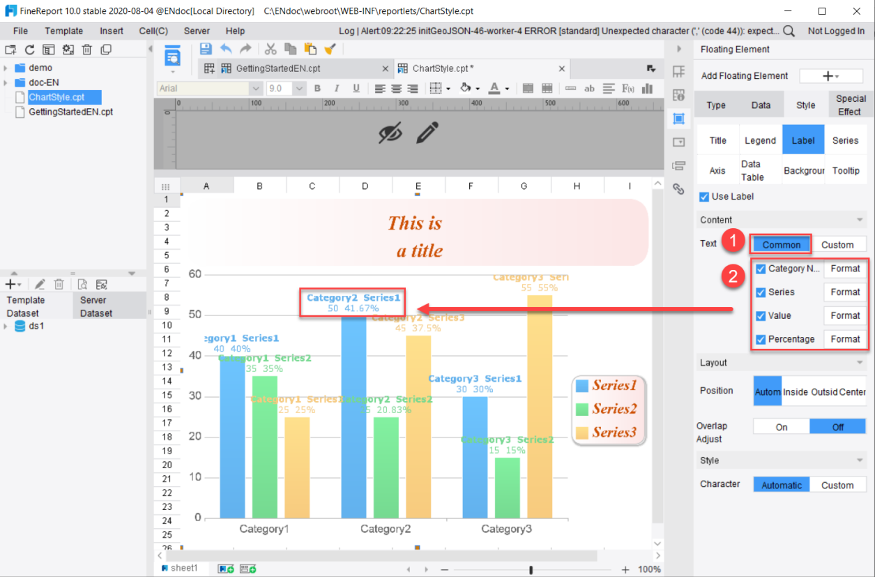The width and height of the screenshot is (875, 577).
Task: Undo the last action
Action: point(226,49)
